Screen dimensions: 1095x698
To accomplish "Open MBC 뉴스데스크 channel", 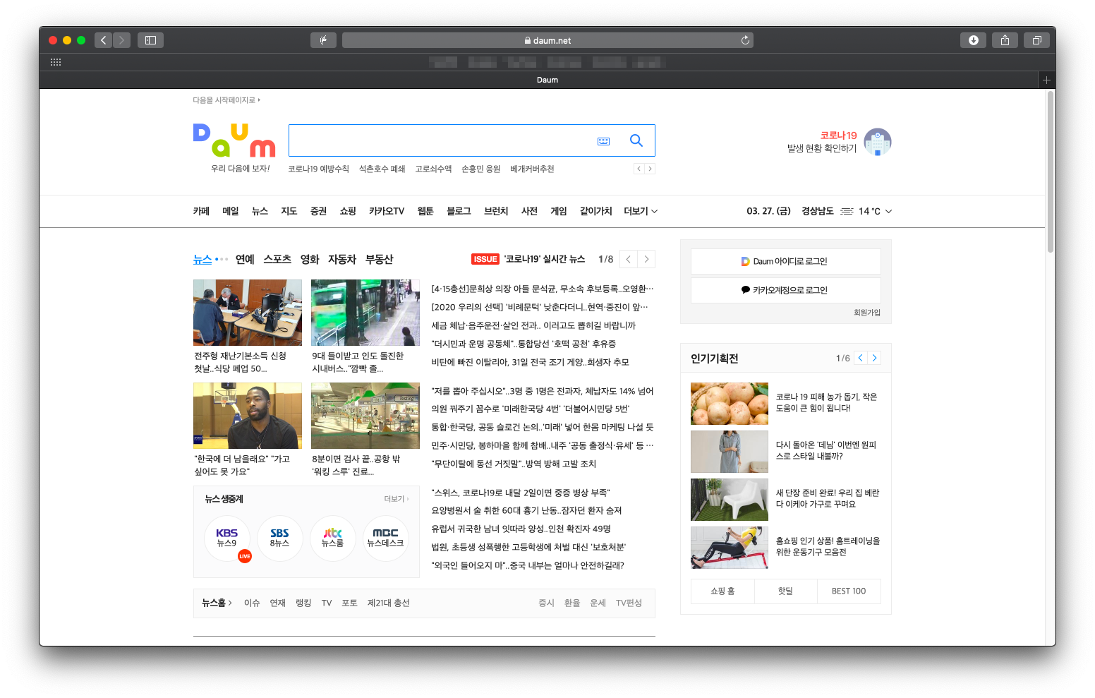I will click(385, 538).
